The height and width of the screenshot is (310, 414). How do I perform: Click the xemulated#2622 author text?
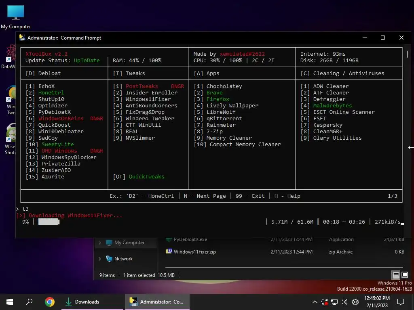click(x=242, y=54)
